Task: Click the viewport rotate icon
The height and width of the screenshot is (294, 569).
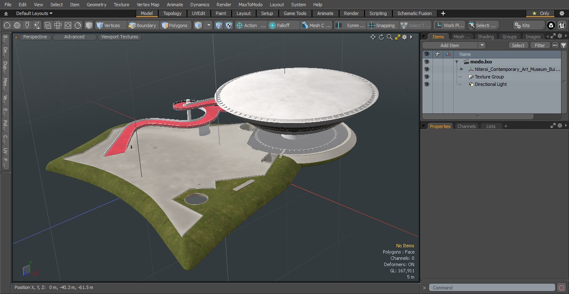Action: [x=381, y=37]
